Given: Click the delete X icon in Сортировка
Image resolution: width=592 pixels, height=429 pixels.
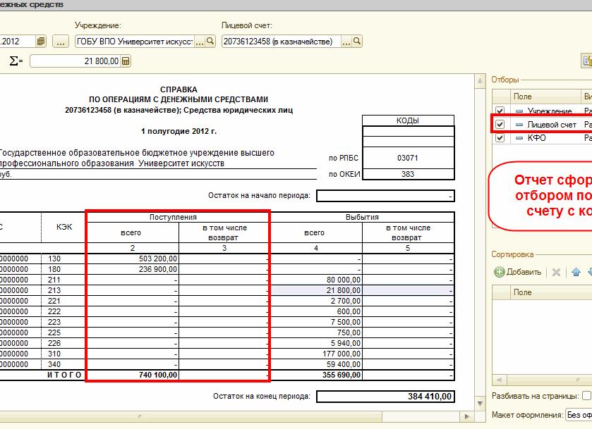Looking at the screenshot, I should (556, 272).
